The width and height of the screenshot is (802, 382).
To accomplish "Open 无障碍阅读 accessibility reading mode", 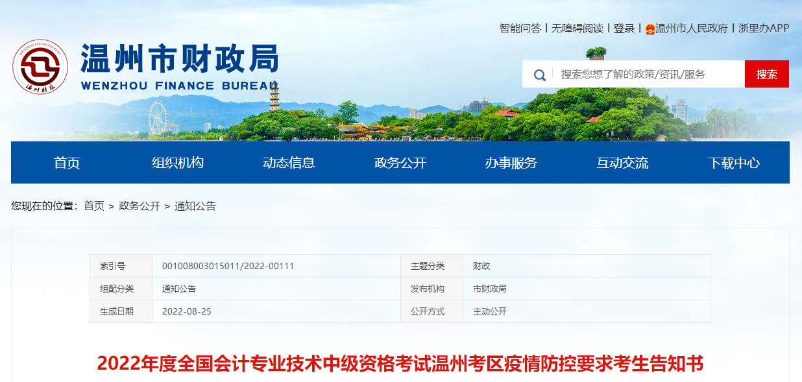I will coord(576,28).
